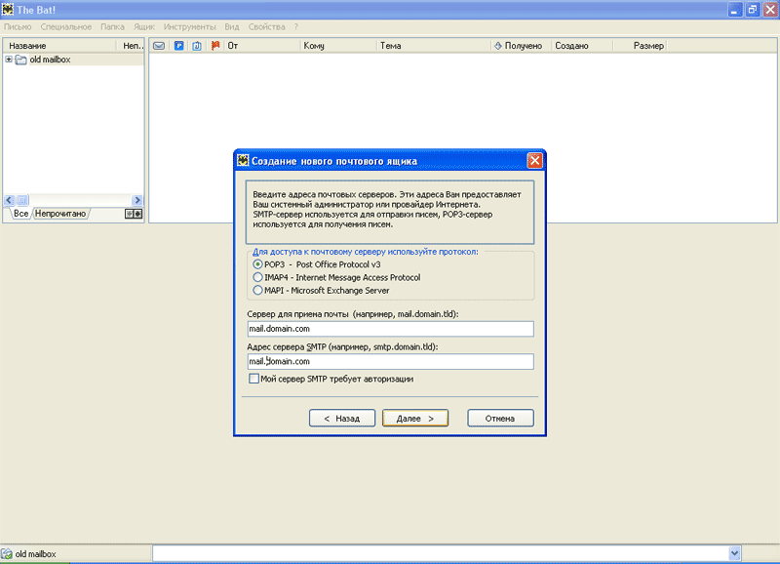Image resolution: width=780 pixels, height=564 pixels.
Task: Select the old mailbox folder
Action: 50,60
